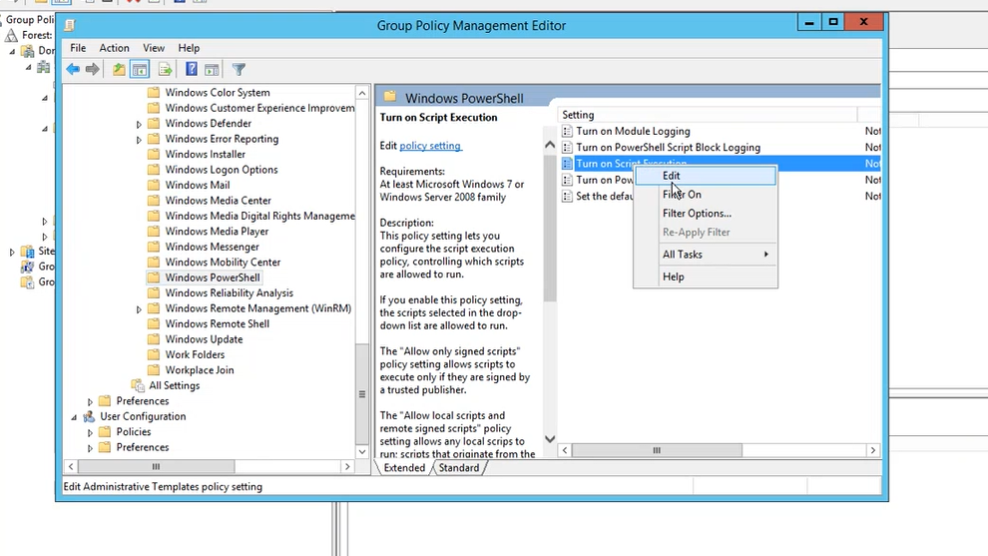Toggle the Show/Hide action pane icon
This screenshot has width=988, height=556.
point(212,69)
